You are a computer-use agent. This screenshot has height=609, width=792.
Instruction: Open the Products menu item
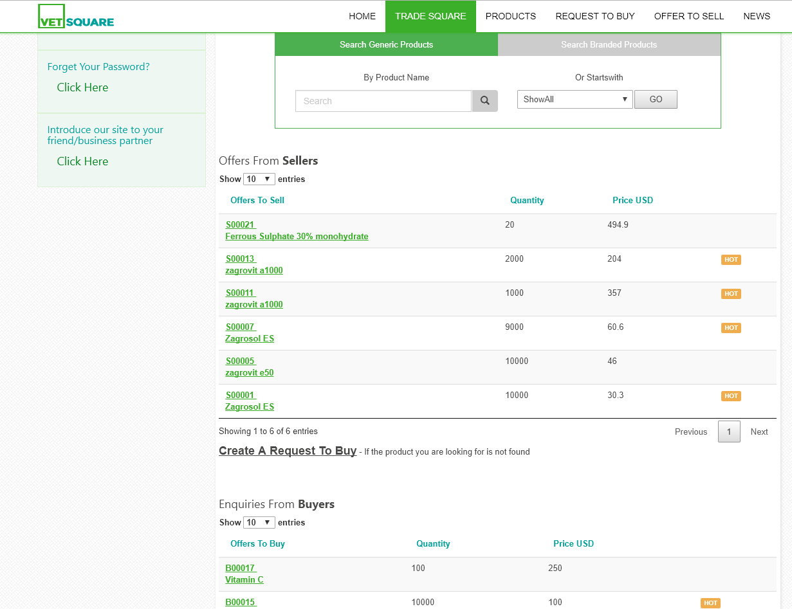click(x=510, y=16)
